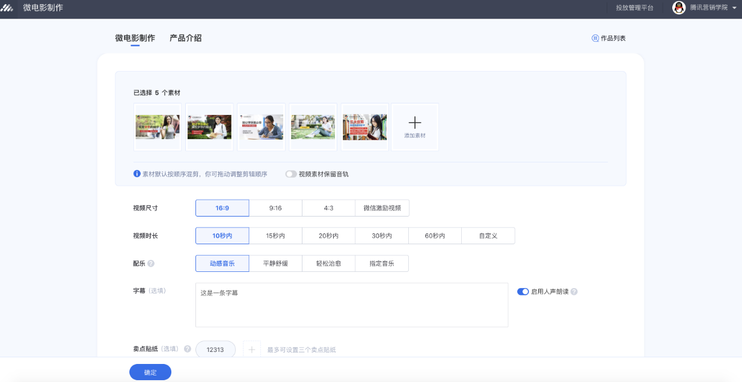Click the plus icon to add another sticker
Image resolution: width=742 pixels, height=382 pixels.
251,349
